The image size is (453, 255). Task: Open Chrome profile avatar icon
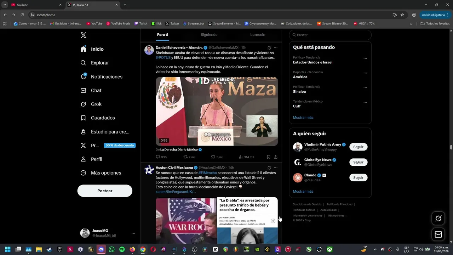click(414, 15)
